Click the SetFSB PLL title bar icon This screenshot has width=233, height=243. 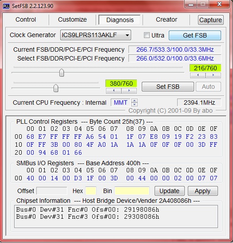(6, 6)
